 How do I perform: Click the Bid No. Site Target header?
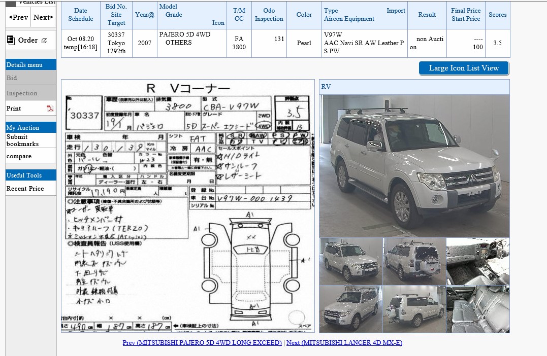(x=116, y=15)
